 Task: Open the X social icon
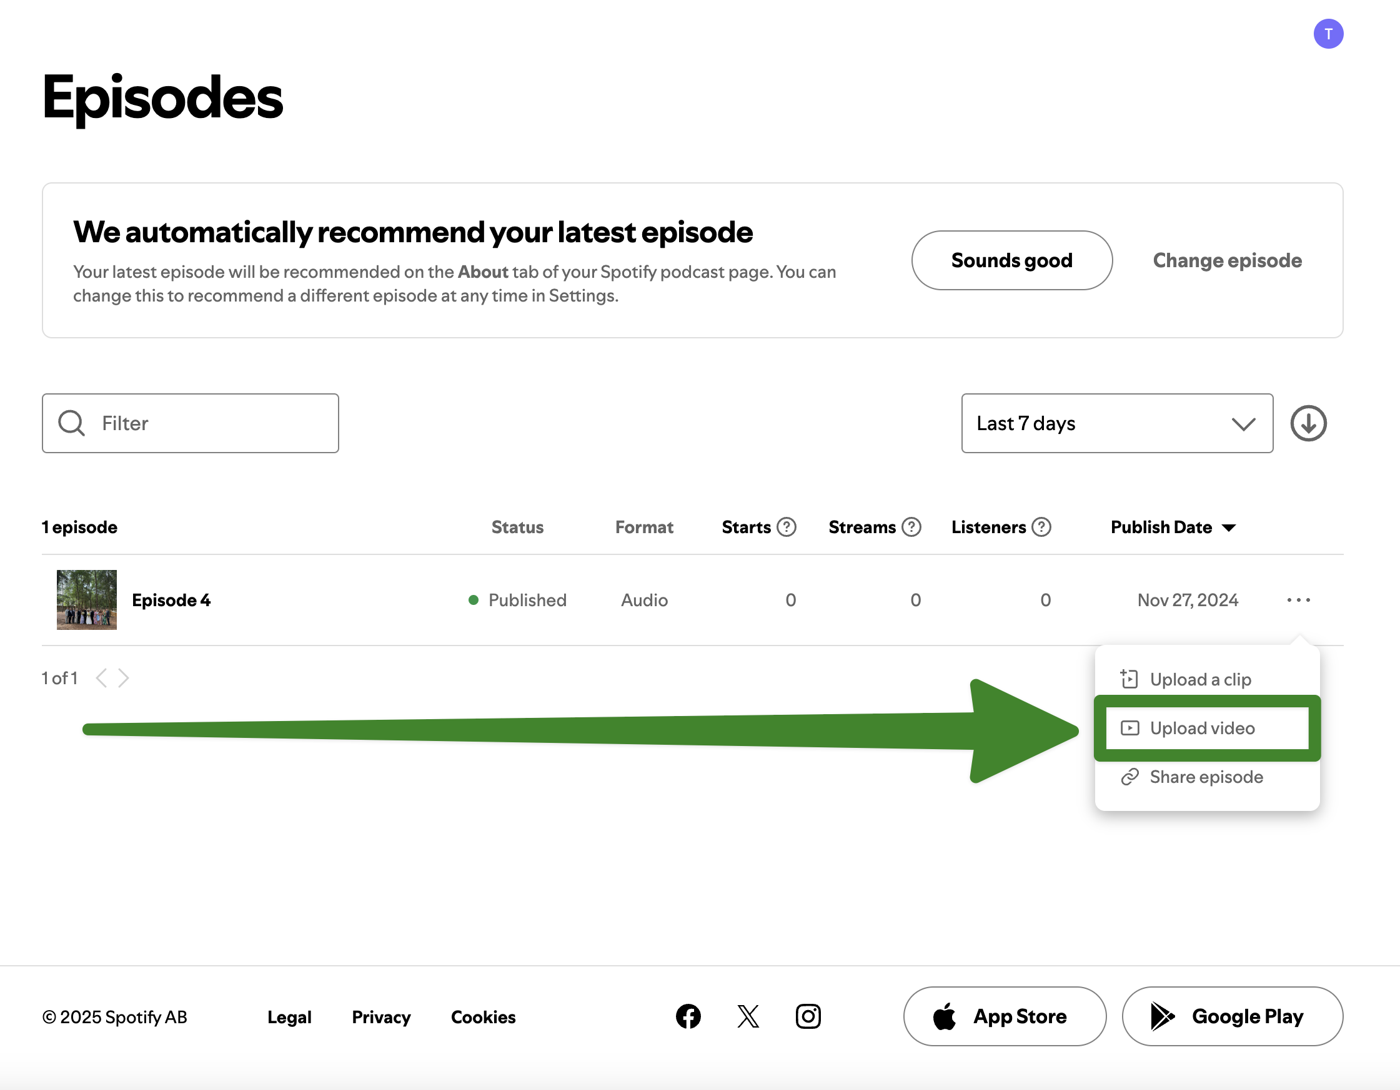coord(748,1016)
